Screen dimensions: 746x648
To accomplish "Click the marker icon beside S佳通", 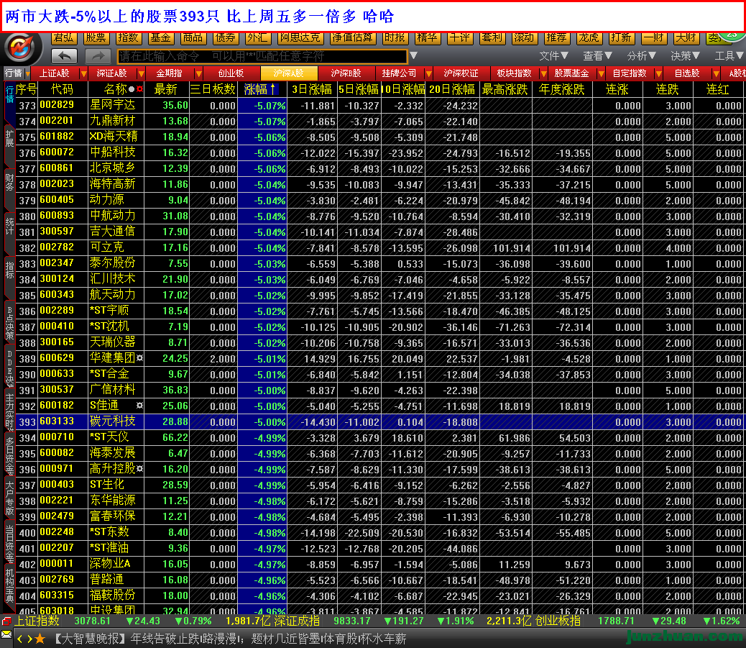I will 140,405.
